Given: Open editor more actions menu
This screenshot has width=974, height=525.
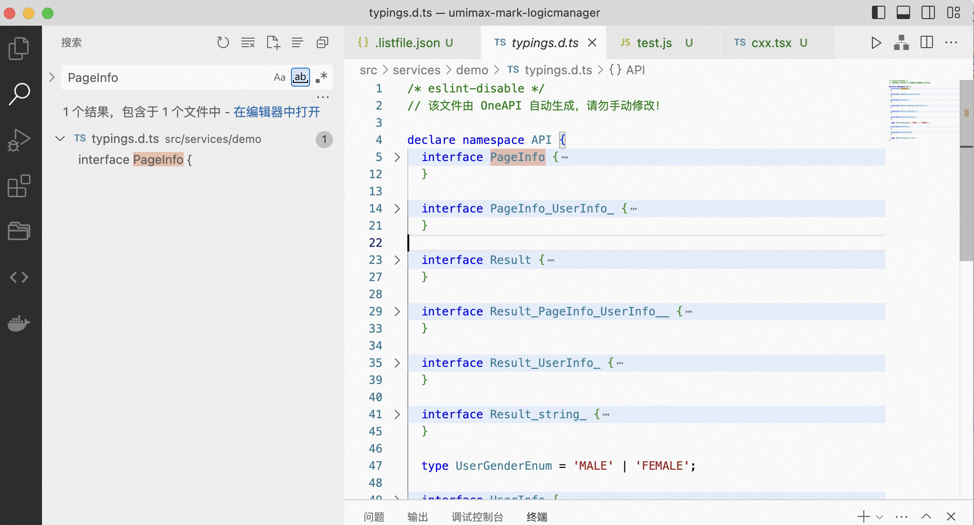Looking at the screenshot, I should coord(951,43).
